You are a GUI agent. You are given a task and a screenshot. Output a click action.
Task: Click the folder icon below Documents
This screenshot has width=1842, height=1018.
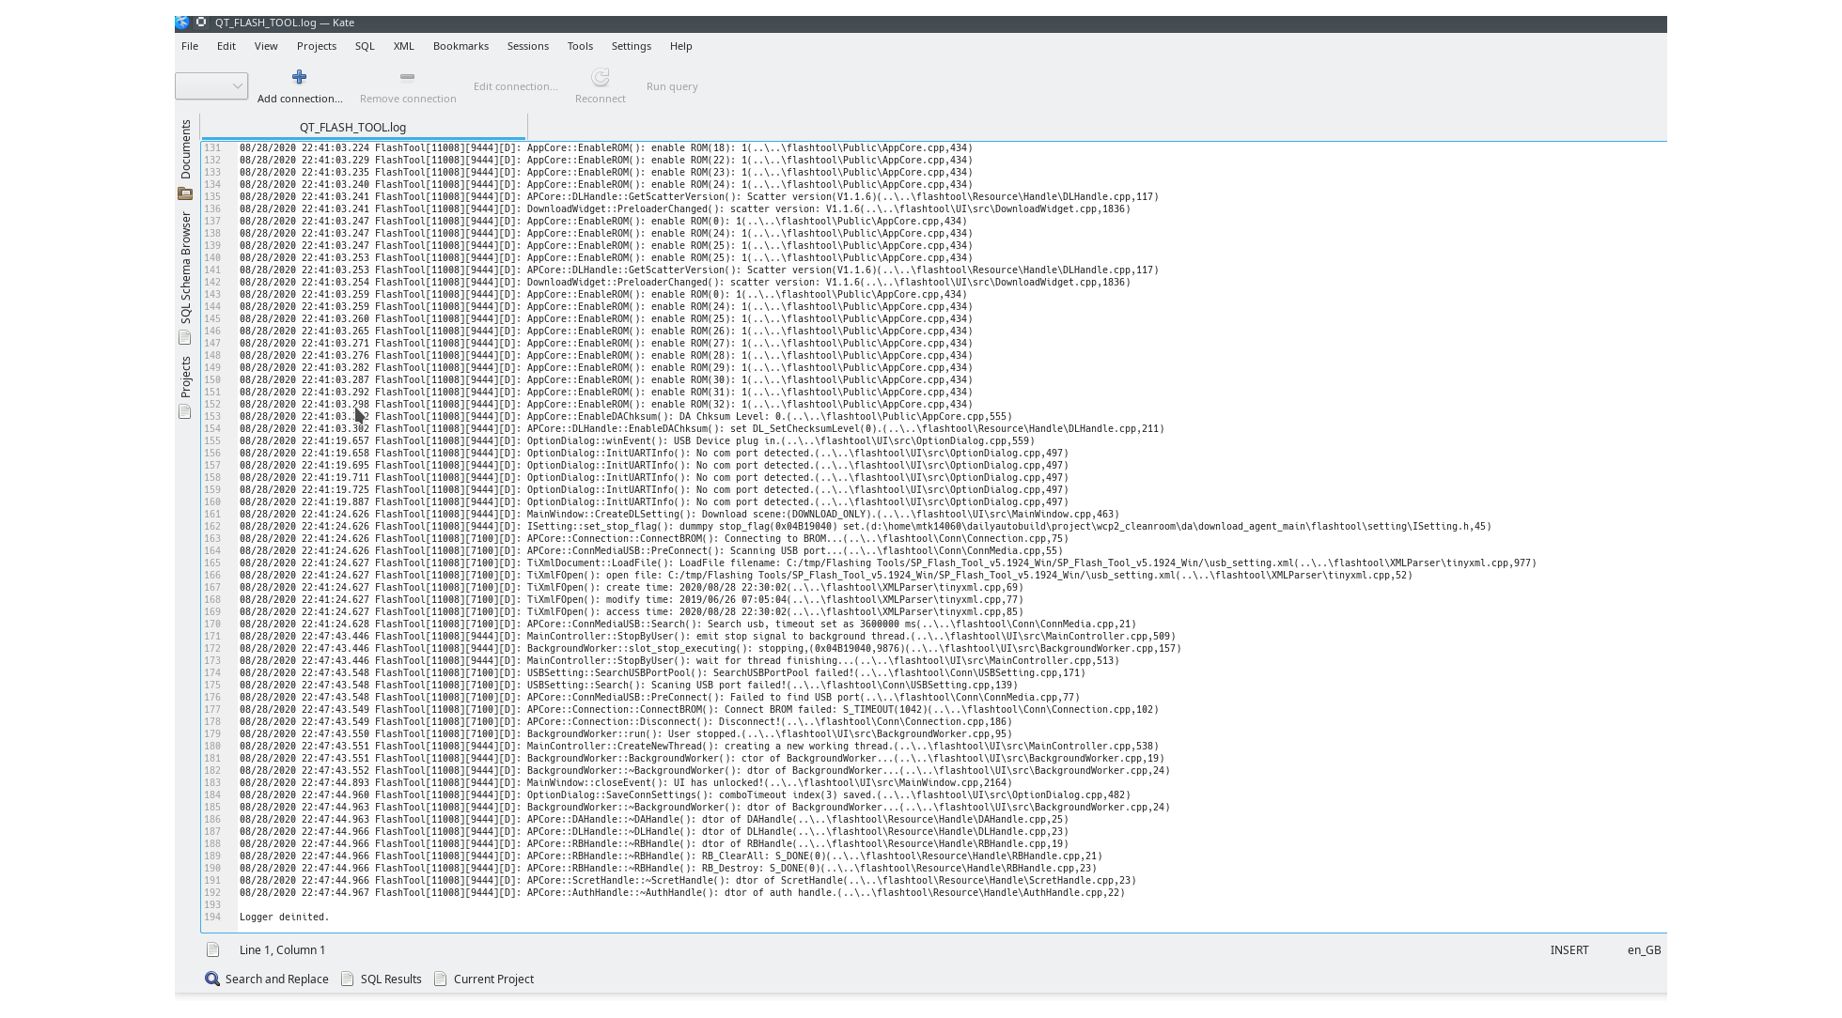click(x=185, y=193)
